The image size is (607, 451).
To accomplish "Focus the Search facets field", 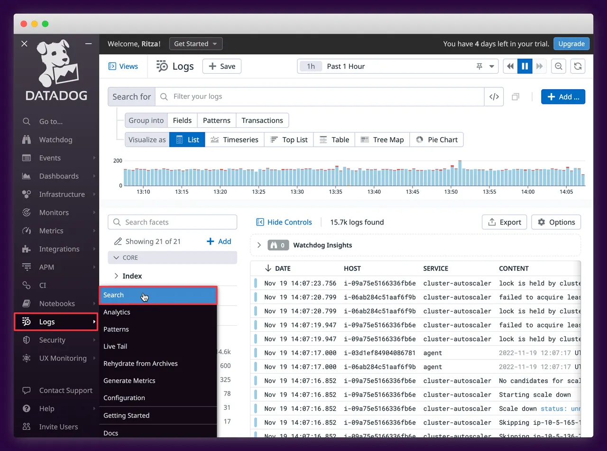I will coord(173,222).
